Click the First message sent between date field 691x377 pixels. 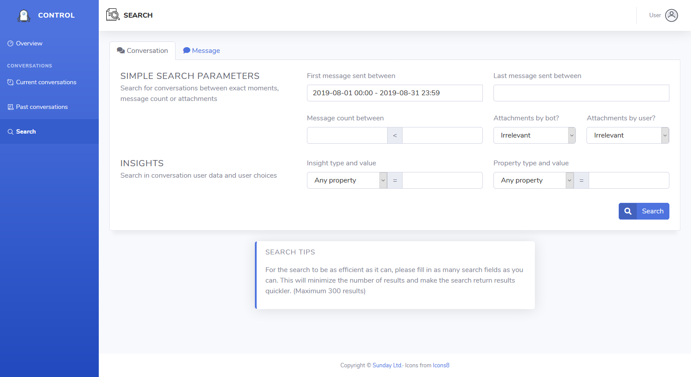tap(394, 93)
